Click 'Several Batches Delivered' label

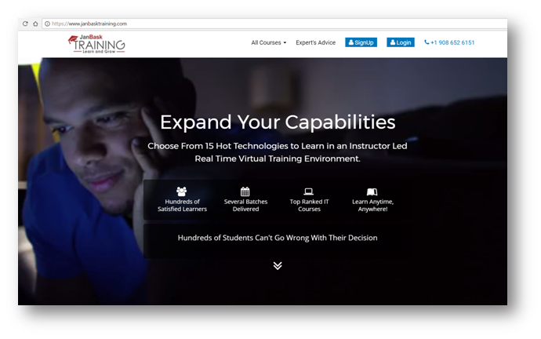pos(245,206)
